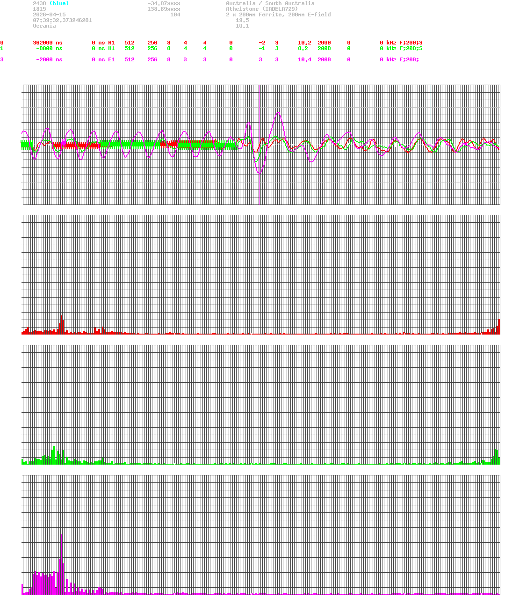This screenshot has width=512, height=605.
Task: Open the Sampling column header options
Action: [331, 37]
